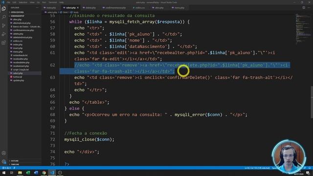Close the select.php editor tab

[x=78, y=8]
